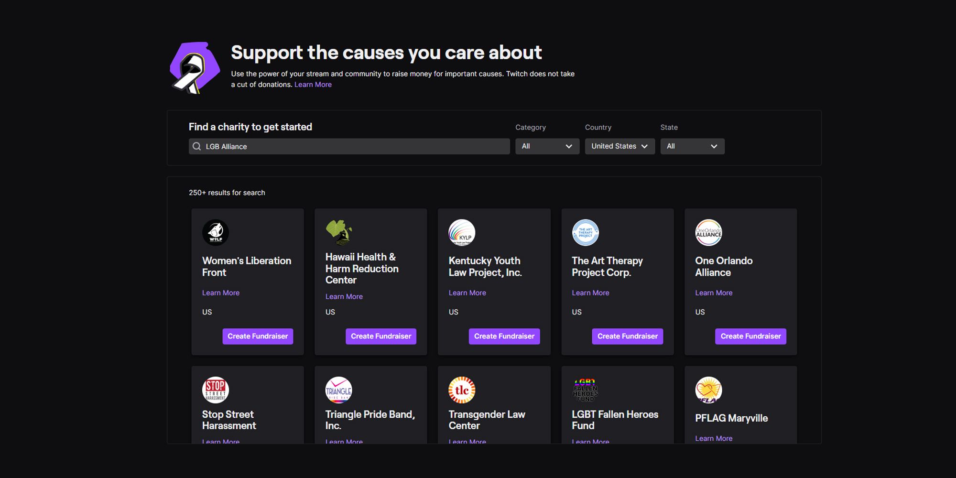Select the PFLAG Maryville title

[732, 418]
